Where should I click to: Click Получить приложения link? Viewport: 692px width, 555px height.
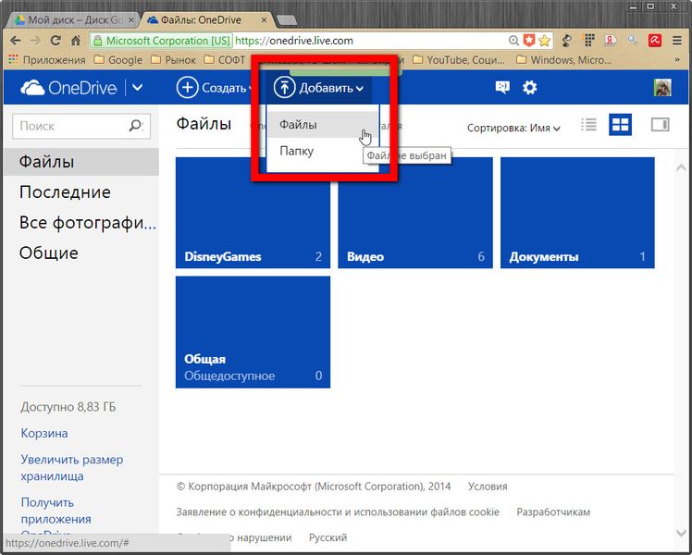coord(56,511)
